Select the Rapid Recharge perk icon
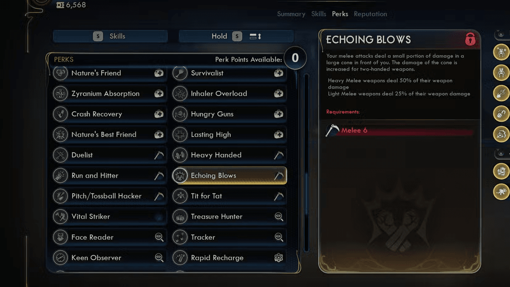 (x=180, y=258)
